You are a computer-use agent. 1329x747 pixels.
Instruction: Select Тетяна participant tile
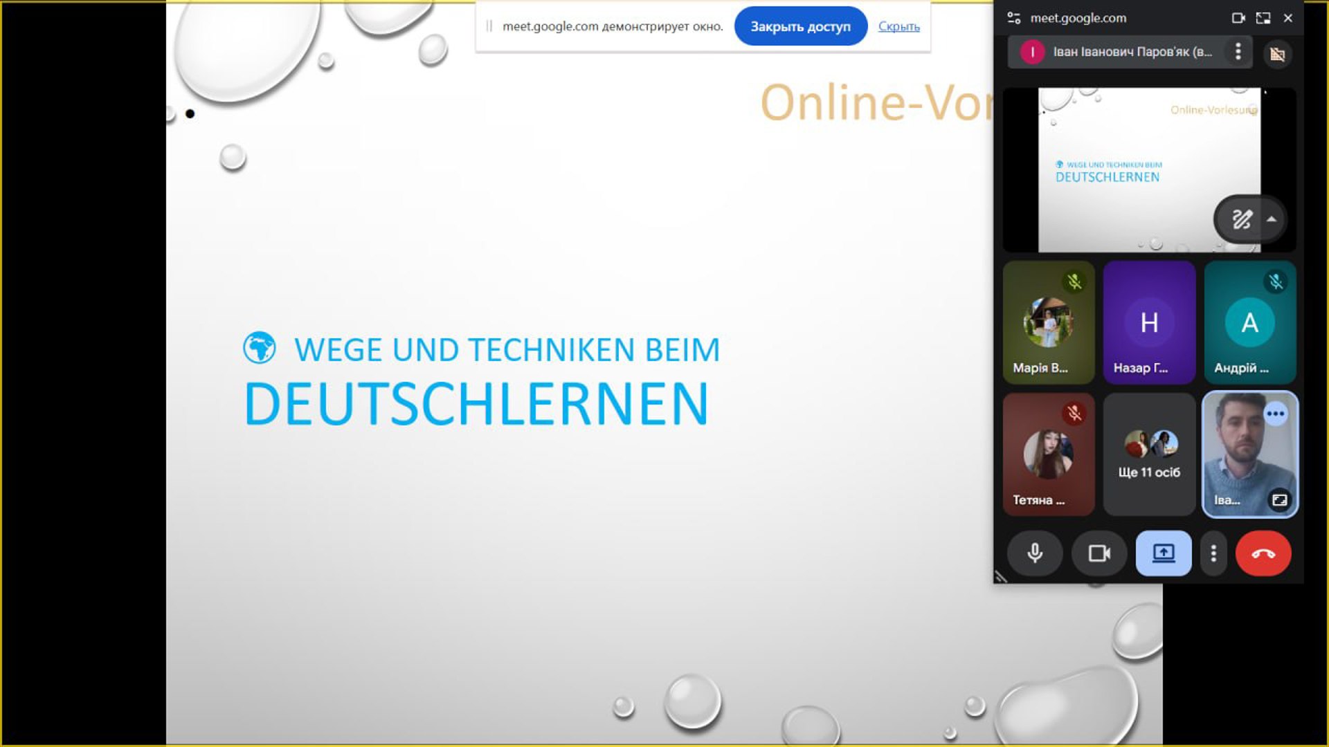1049,454
